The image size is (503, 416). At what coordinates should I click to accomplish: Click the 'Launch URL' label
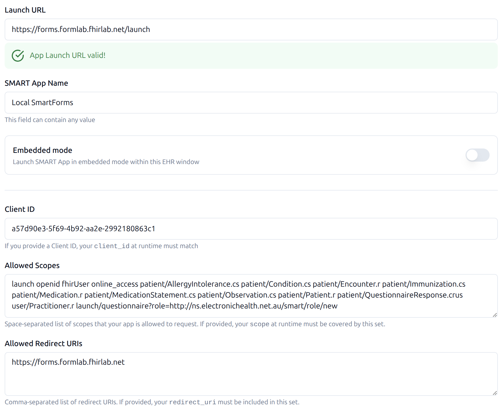click(25, 10)
